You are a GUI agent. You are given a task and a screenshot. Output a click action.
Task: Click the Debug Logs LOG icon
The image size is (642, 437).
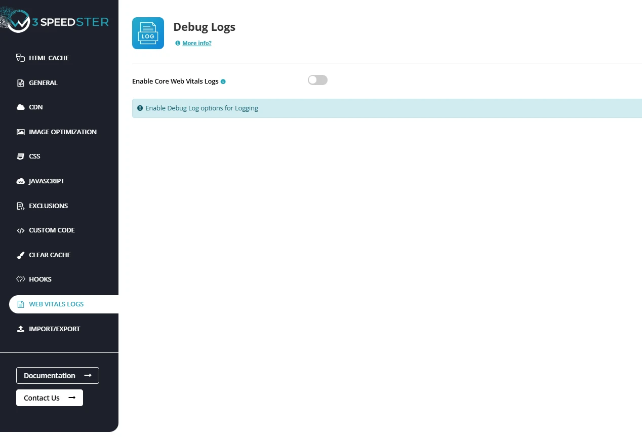[148, 33]
